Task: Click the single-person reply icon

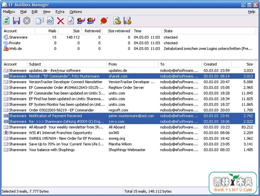Action: click(x=81, y=21)
